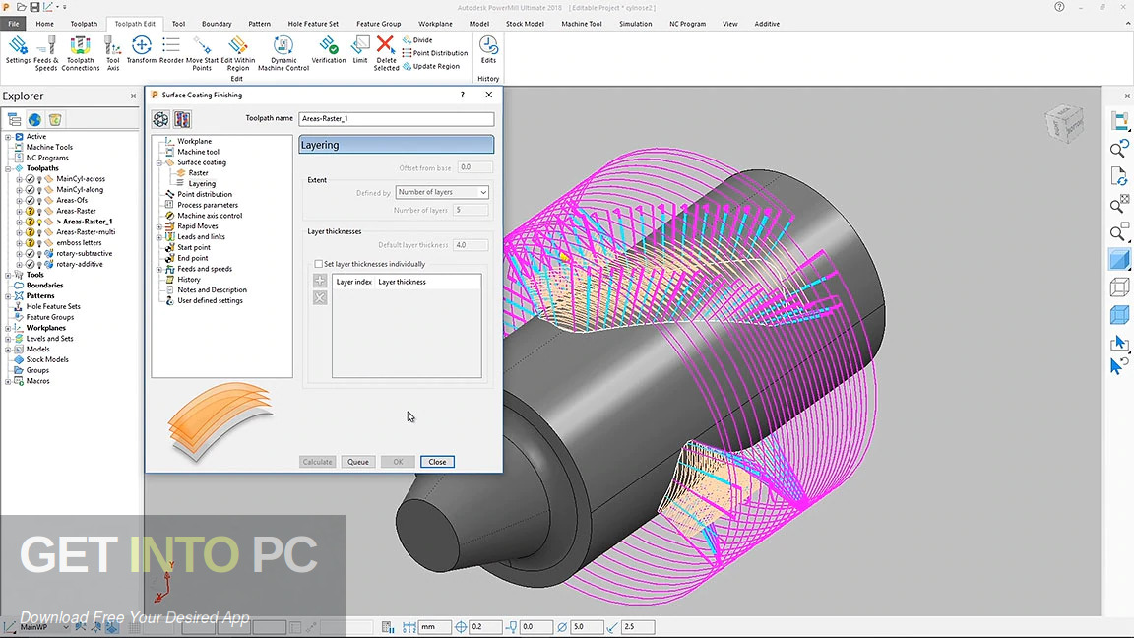The width and height of the screenshot is (1134, 638).
Task: Enable Set layer thicknesses individually
Action: click(318, 264)
